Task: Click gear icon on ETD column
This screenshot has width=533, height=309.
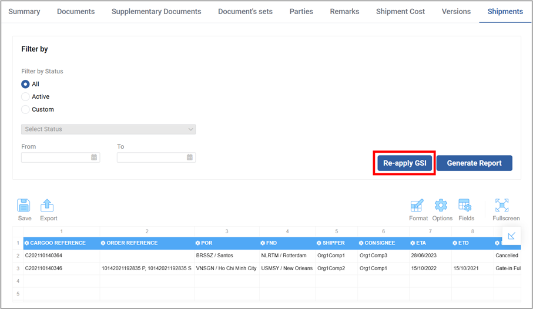Action: click(455, 243)
